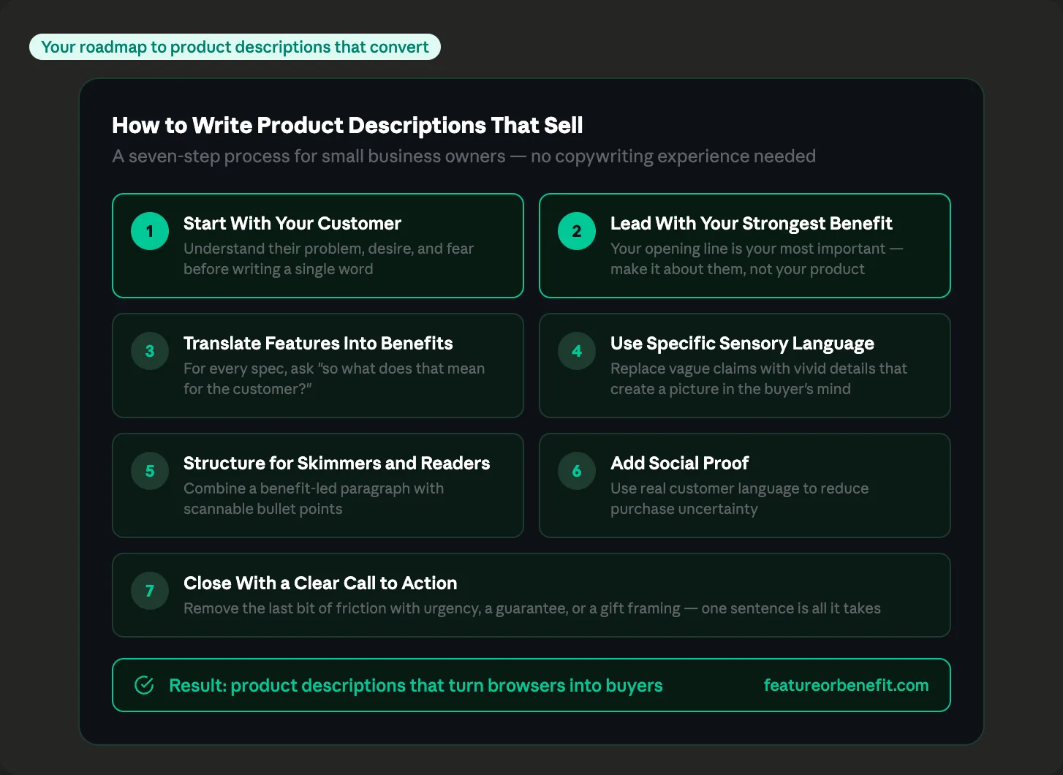The height and width of the screenshot is (775, 1063).
Task: Select the 'Start With Your Customer' heading
Action: (292, 223)
